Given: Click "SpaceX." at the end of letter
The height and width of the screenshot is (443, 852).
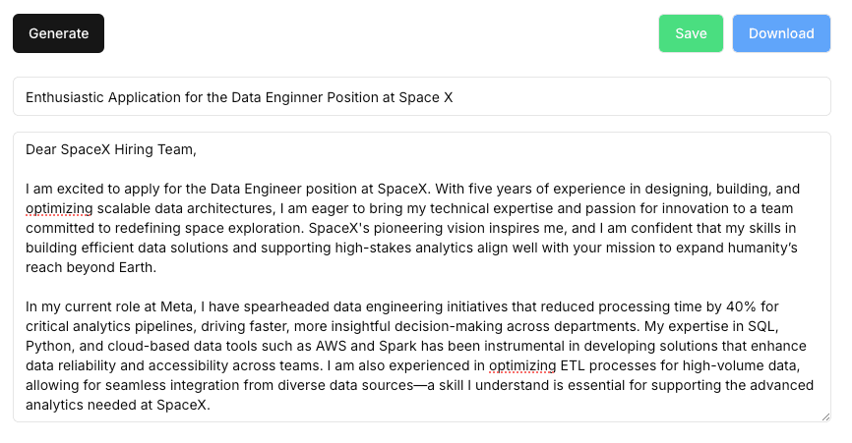Looking at the screenshot, I should point(183,405).
